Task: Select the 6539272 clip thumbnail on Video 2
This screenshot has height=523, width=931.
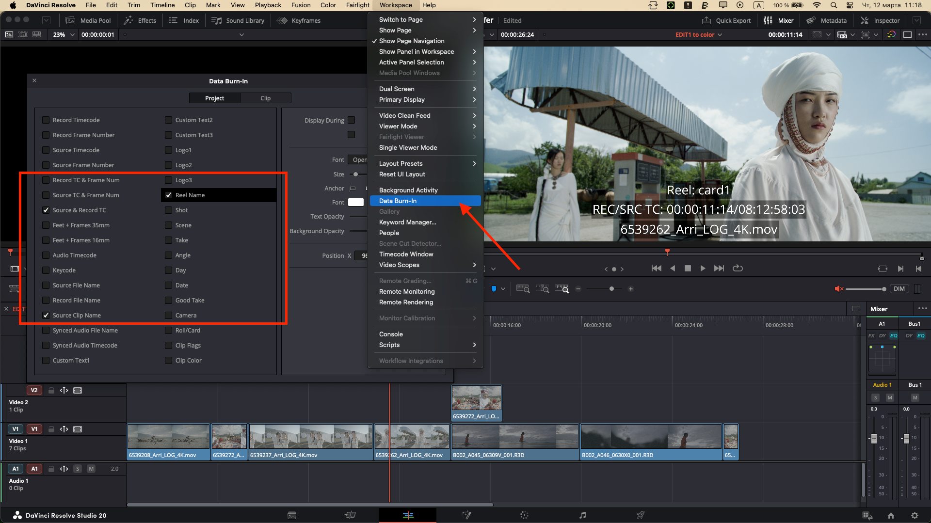Action: 477,397
